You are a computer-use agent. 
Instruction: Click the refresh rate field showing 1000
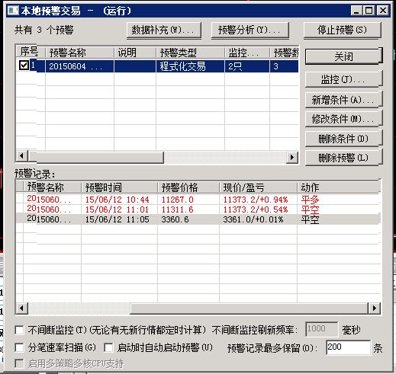click(x=322, y=329)
